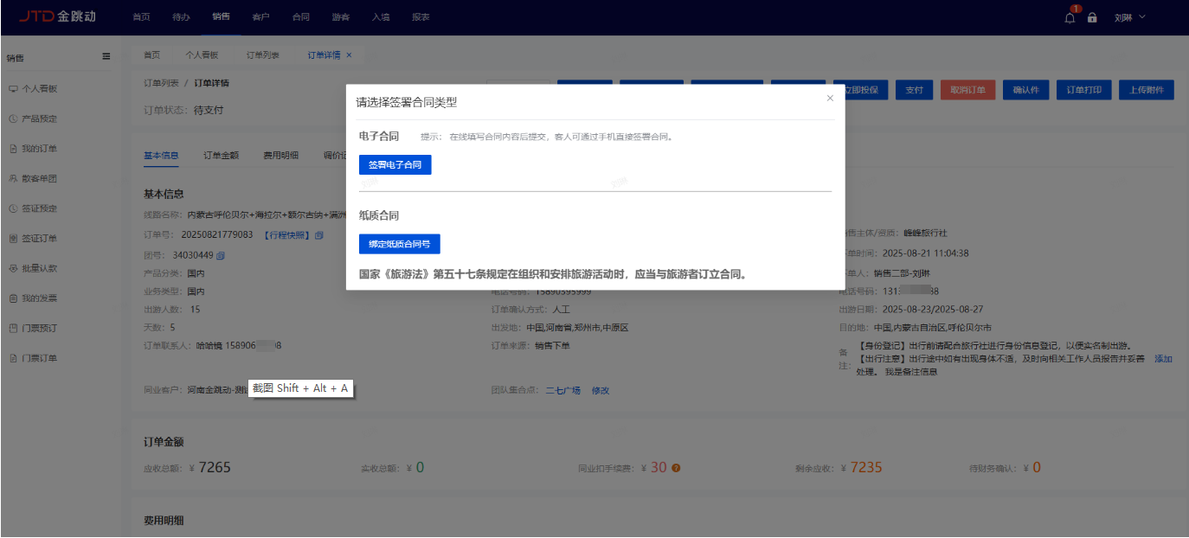
Task: Open 我的订单 in the sidebar
Action: 39,149
